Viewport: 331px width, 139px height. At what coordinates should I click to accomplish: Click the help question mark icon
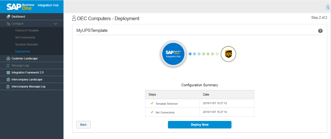coord(320,31)
